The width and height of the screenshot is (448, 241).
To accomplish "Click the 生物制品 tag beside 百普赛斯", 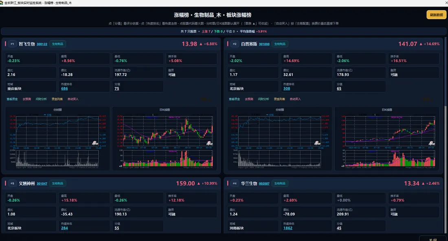I will (280, 44).
